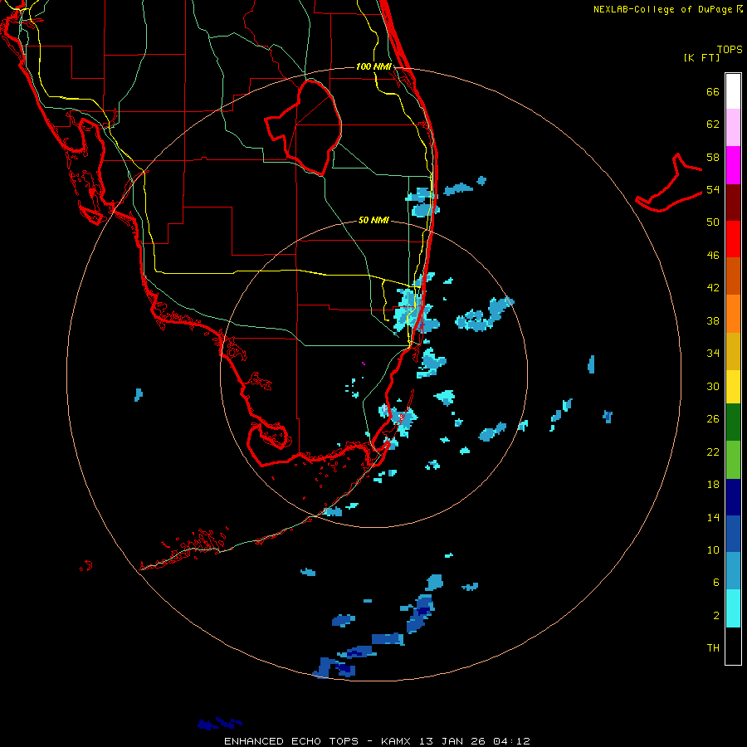Click the 58 legend value
Viewport: 747px width, 747px height.
713,157
